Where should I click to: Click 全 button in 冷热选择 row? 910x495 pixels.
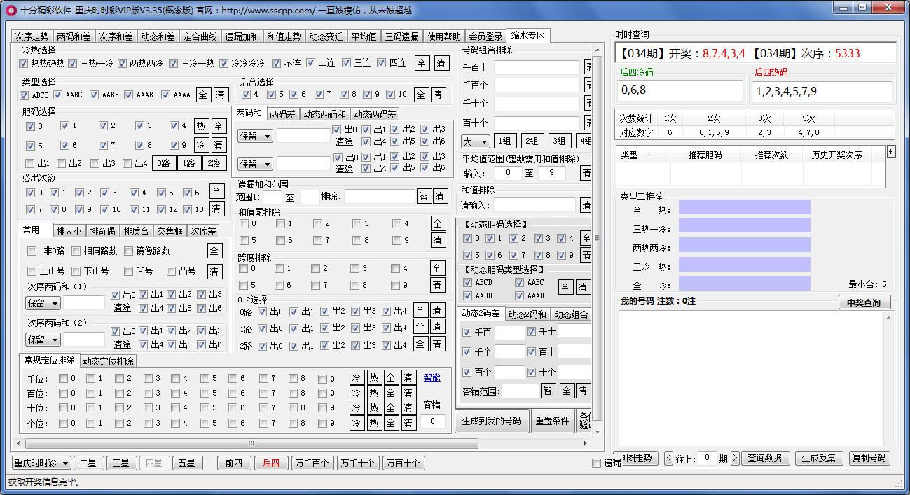pos(422,63)
